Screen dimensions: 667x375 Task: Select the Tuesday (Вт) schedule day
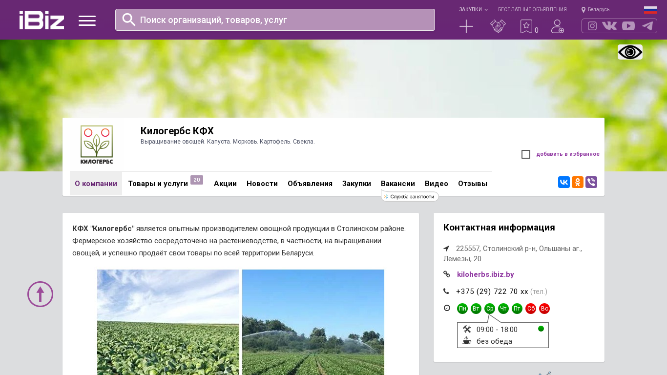click(476, 309)
